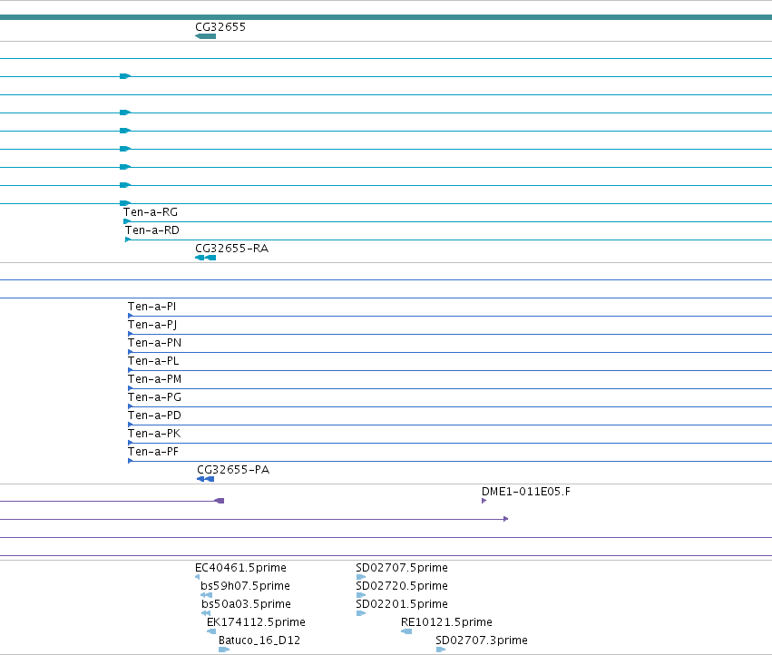The width and height of the screenshot is (772, 655).
Task: Select the Ten-a-PG protein label
Action: [x=154, y=397]
